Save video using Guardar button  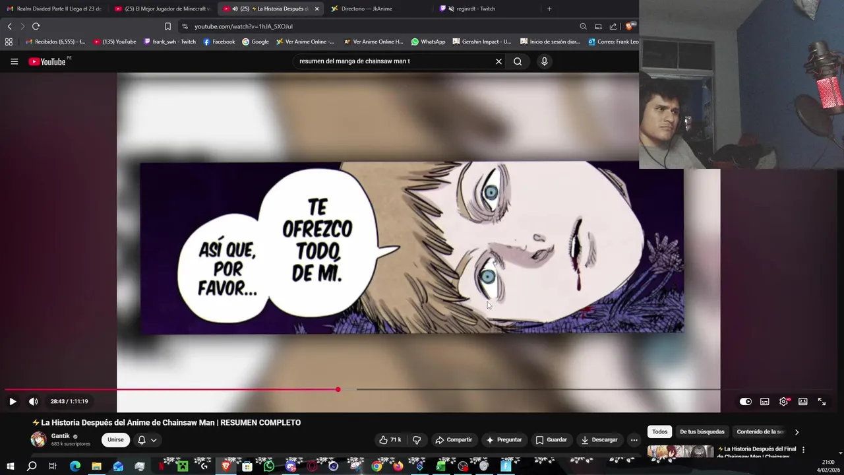click(551, 440)
